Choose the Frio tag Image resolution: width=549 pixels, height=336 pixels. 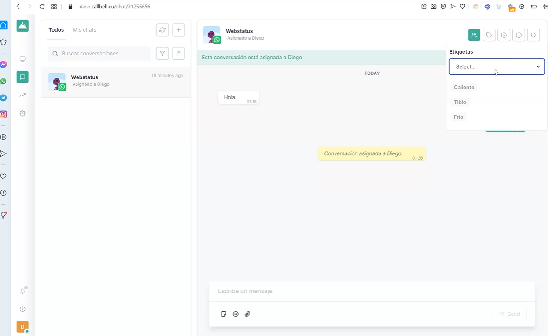point(458,117)
